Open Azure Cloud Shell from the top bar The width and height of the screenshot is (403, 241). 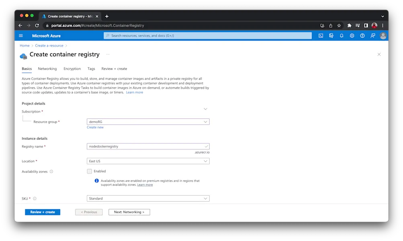pyautogui.click(x=321, y=35)
